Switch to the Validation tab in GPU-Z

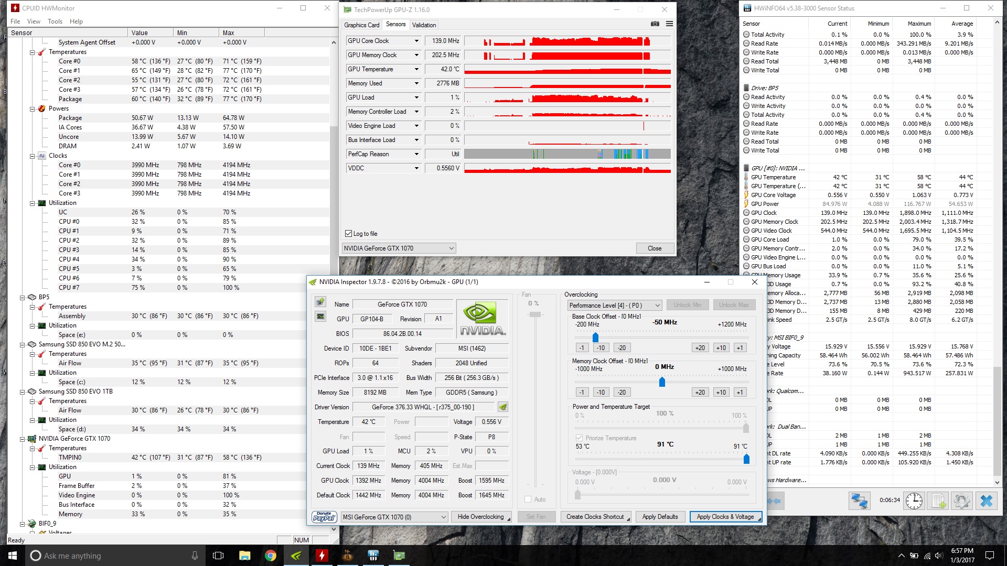(424, 25)
